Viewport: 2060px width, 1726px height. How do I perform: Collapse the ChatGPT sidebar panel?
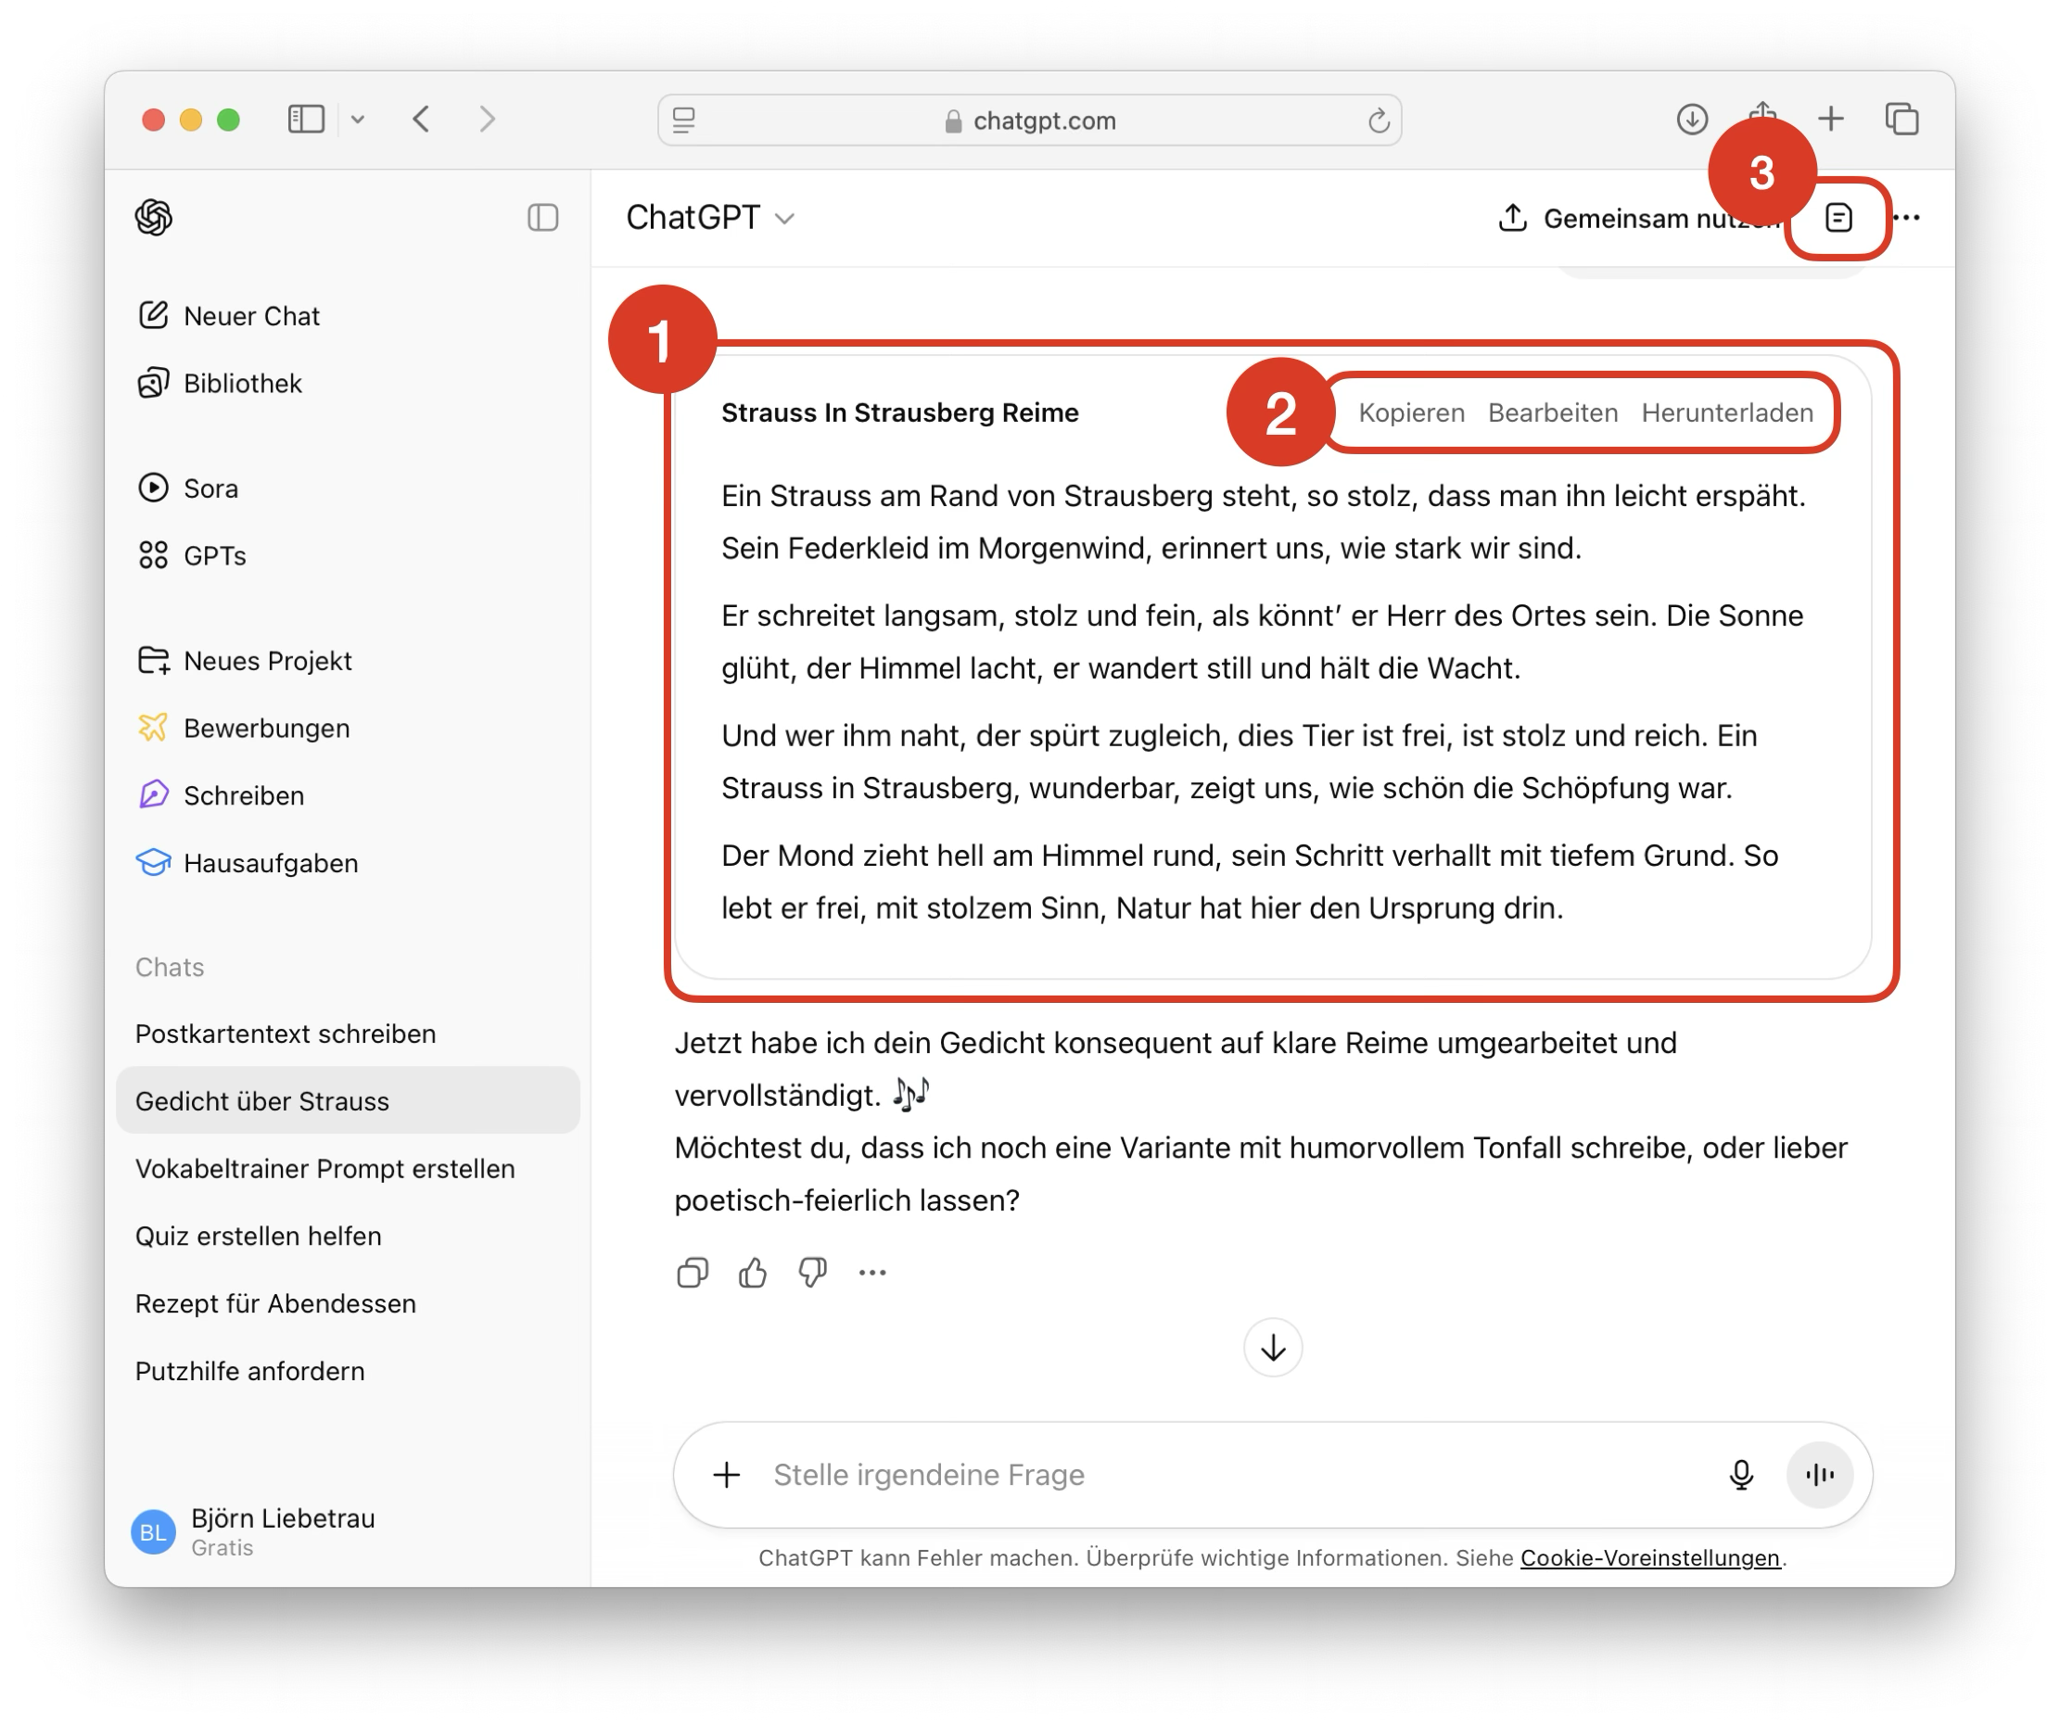tap(542, 218)
